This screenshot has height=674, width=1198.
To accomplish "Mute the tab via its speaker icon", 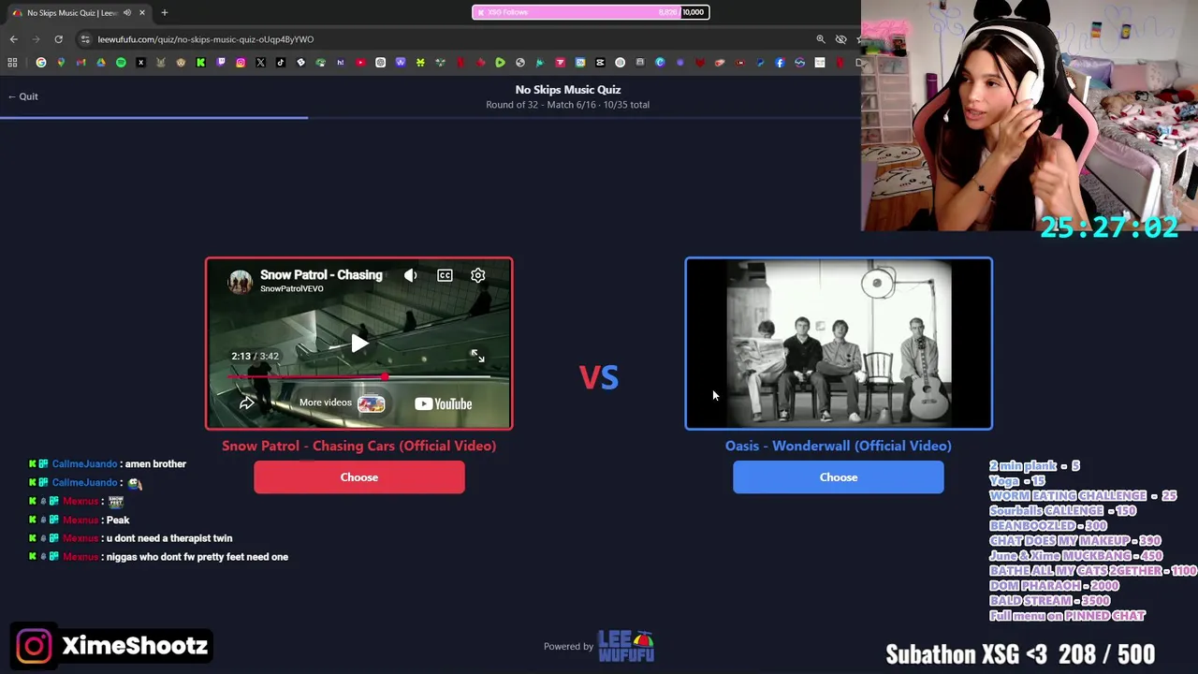I will pos(127,12).
